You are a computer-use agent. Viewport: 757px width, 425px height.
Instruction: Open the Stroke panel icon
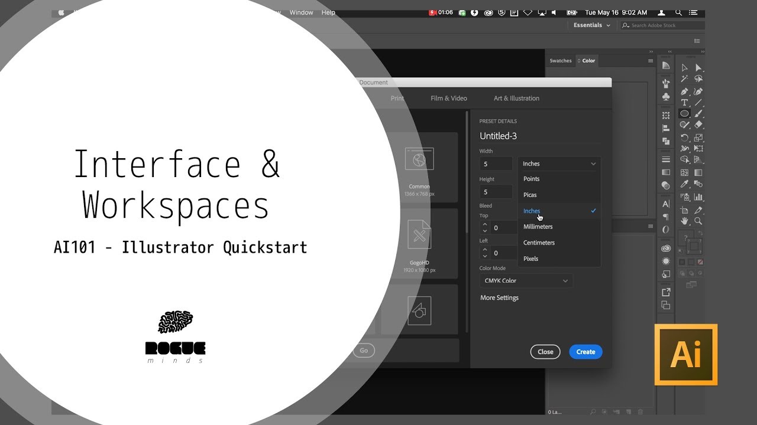[x=666, y=159]
